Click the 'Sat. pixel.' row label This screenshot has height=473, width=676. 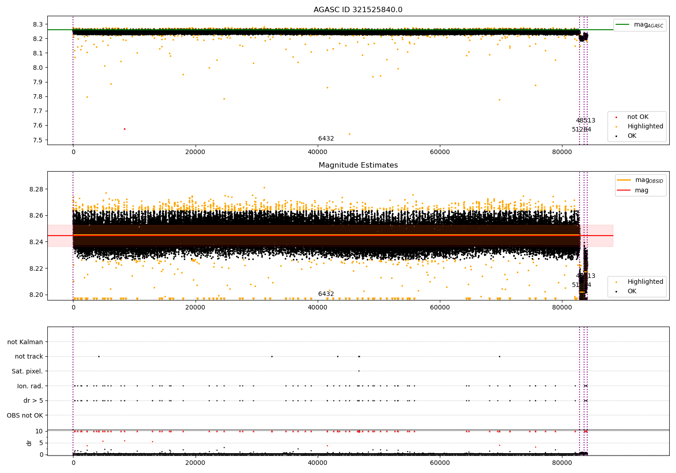(27, 371)
